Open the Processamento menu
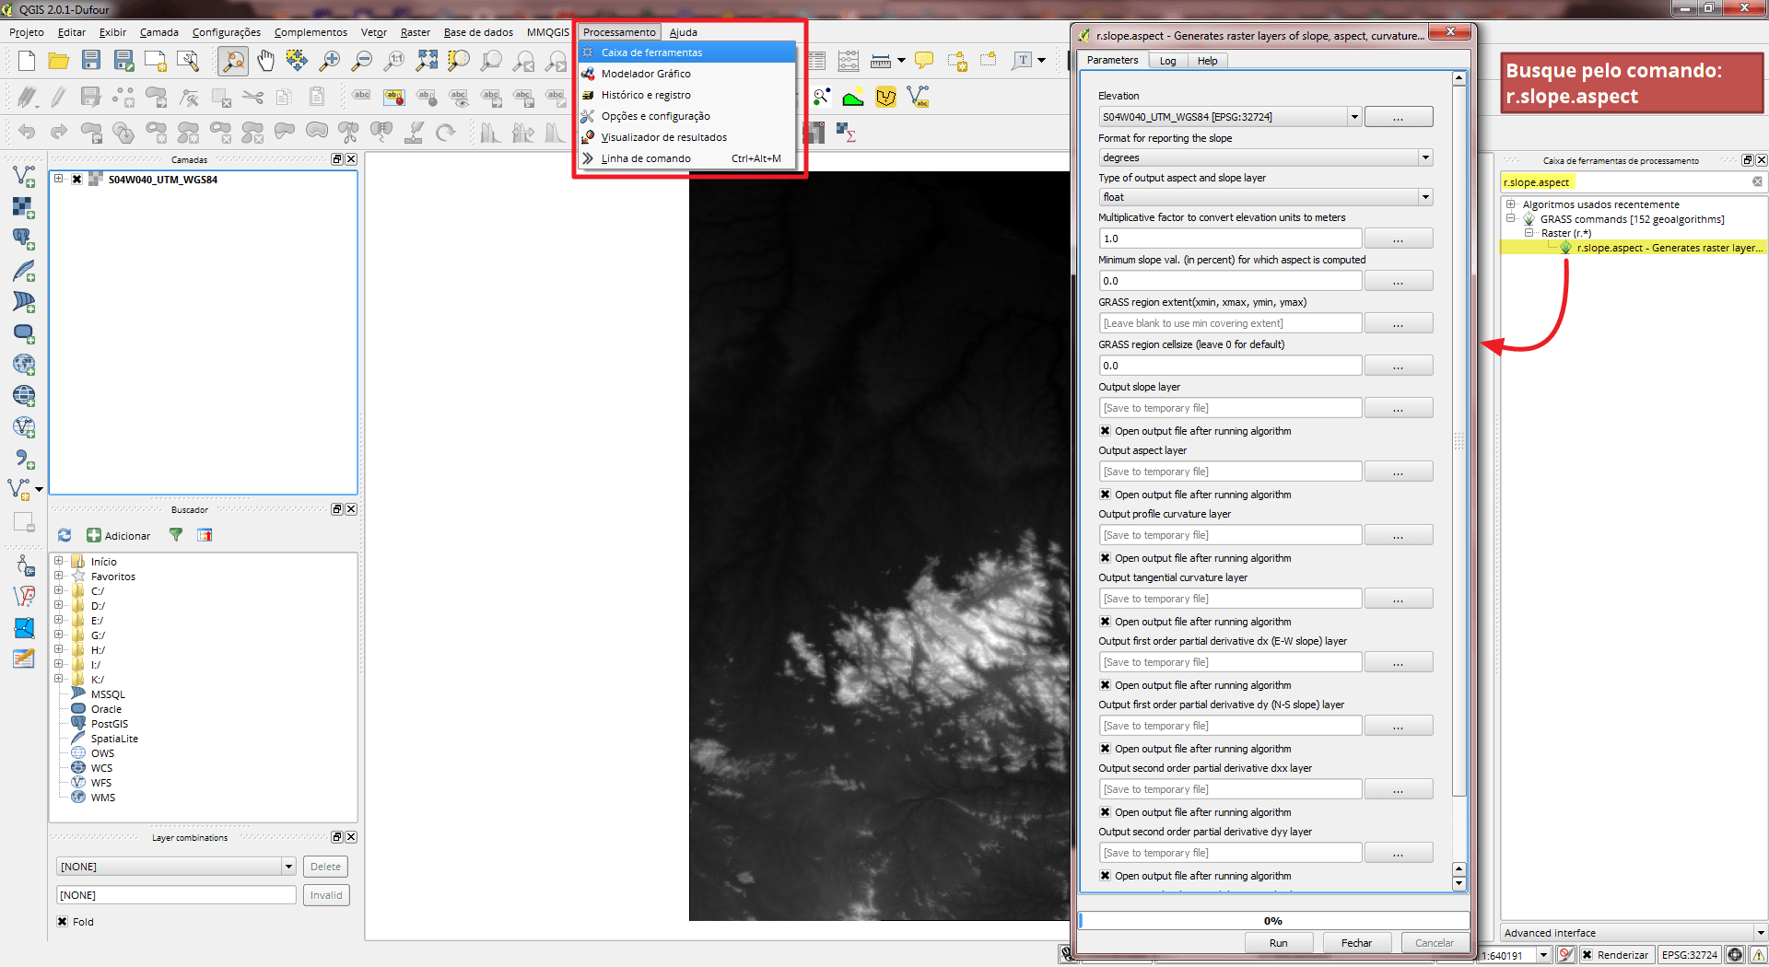The width and height of the screenshot is (1769, 967). tap(618, 31)
